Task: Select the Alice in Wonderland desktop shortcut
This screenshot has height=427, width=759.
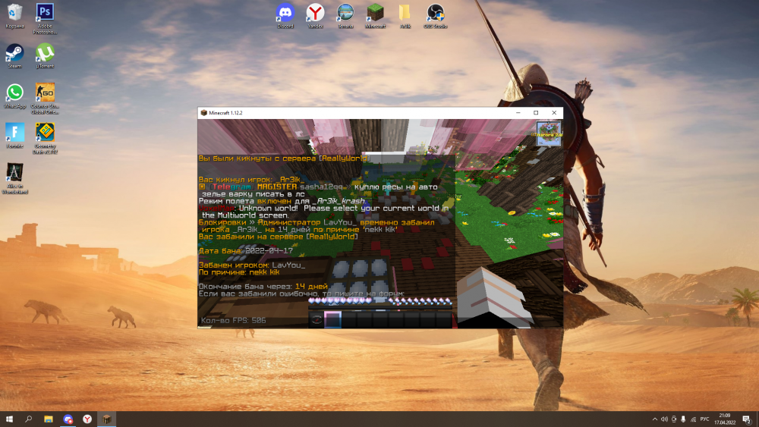Action: pyautogui.click(x=14, y=178)
